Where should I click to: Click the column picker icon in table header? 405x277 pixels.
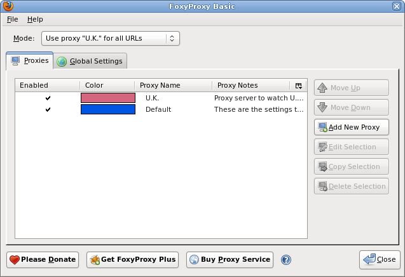[x=299, y=86]
